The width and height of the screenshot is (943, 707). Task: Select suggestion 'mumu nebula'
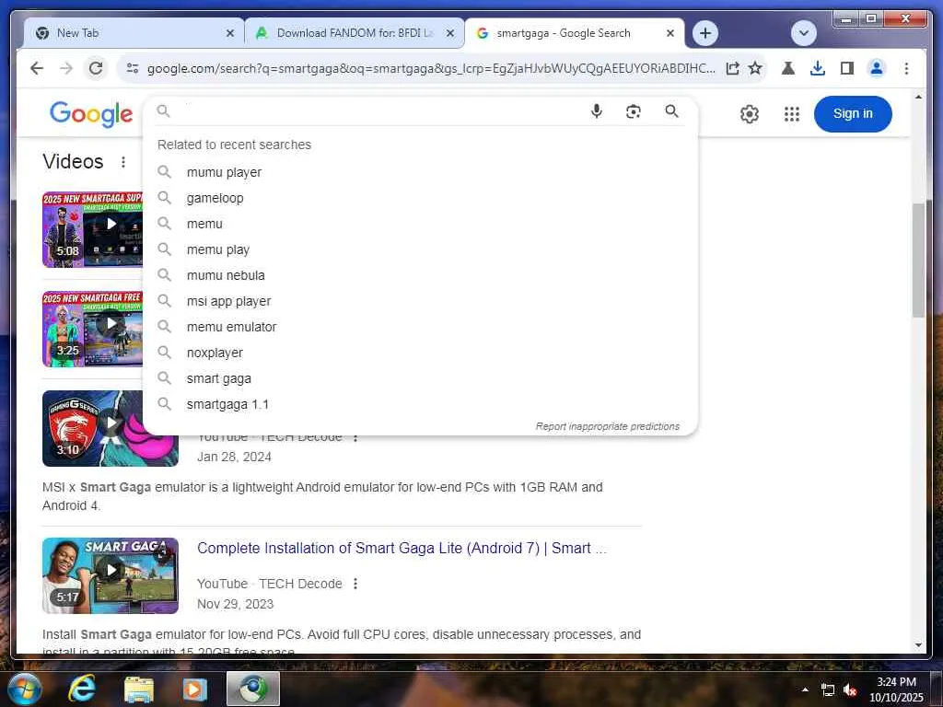420,275
